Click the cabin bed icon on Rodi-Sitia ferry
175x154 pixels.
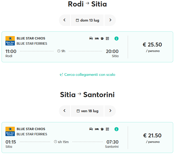coord(97,38)
